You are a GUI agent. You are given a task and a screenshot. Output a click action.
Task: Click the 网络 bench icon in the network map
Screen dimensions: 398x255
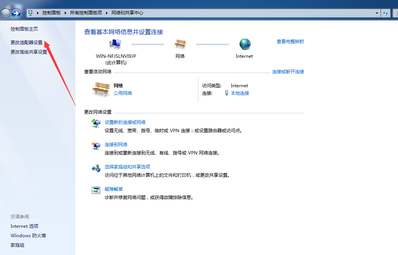pyautogui.click(x=180, y=44)
